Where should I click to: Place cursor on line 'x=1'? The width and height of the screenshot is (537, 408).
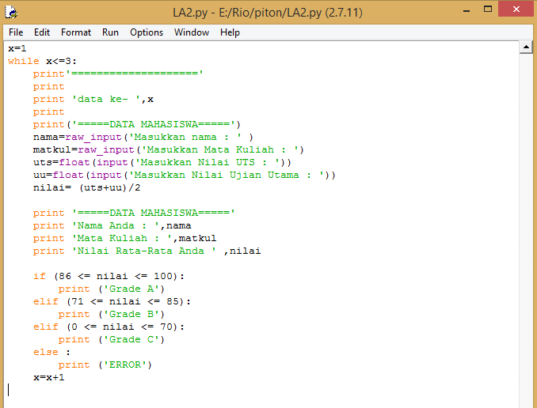point(17,48)
